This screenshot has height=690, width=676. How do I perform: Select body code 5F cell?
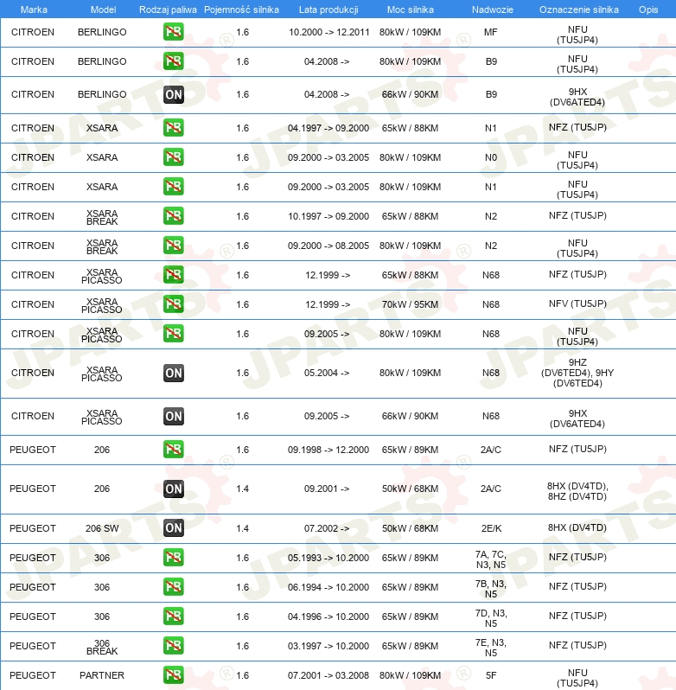coord(491,675)
